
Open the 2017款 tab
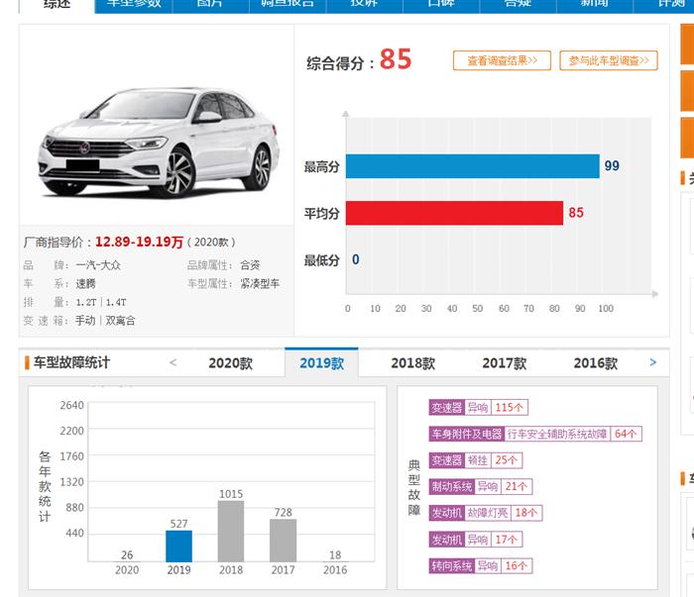504,363
